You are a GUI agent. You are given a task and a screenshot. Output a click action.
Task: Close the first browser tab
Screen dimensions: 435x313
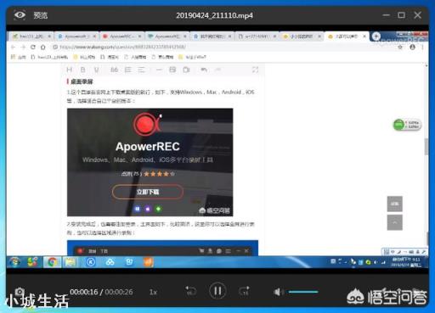pos(49,36)
